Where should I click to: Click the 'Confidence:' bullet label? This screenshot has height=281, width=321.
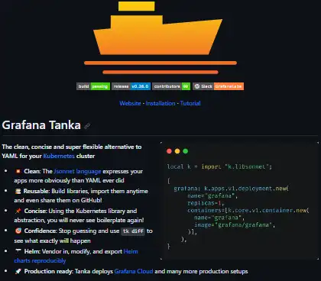tap(41, 231)
